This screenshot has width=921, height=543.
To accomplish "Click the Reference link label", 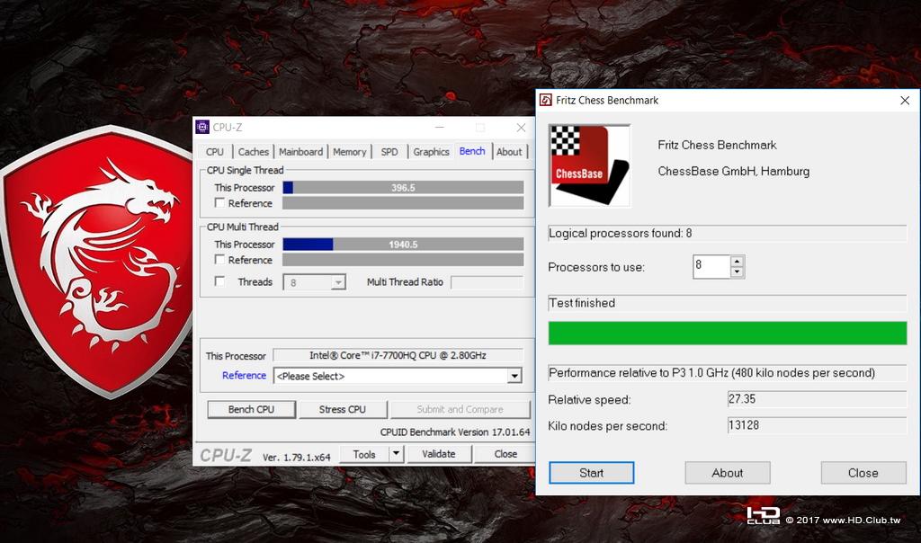I will [244, 375].
